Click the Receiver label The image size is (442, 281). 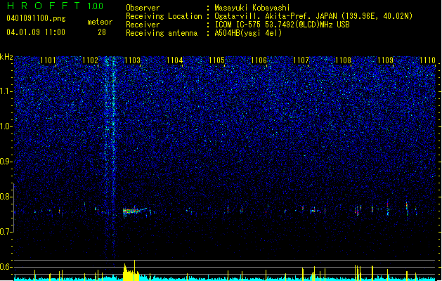point(143,25)
